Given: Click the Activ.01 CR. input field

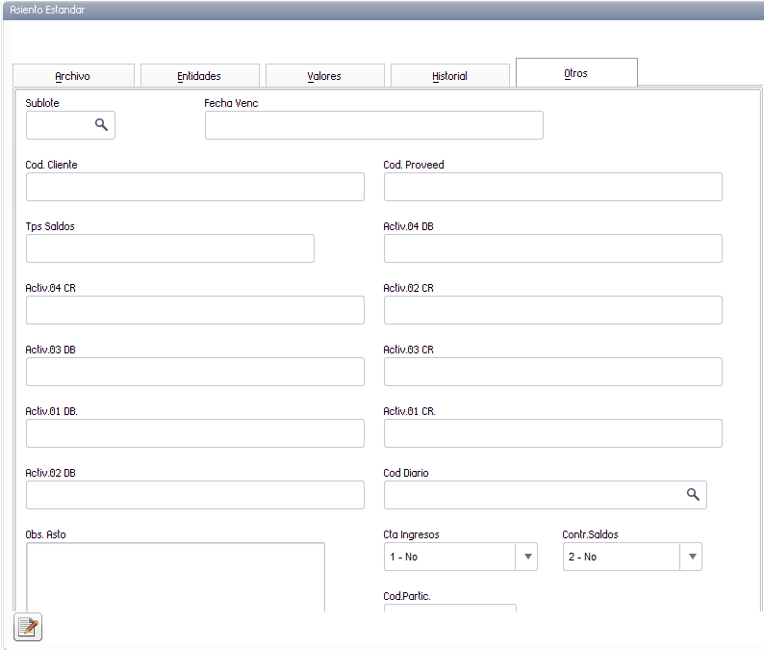Looking at the screenshot, I should (552, 433).
